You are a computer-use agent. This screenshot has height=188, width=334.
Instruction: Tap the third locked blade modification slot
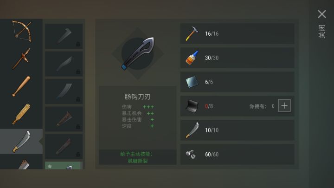(64, 91)
